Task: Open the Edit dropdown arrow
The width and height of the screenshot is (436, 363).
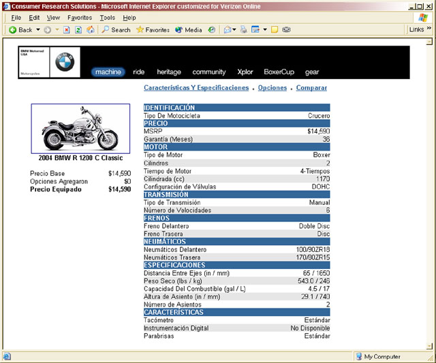Action: [x=265, y=29]
